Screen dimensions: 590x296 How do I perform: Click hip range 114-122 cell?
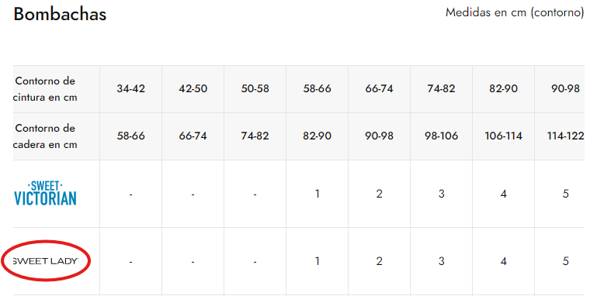560,136
